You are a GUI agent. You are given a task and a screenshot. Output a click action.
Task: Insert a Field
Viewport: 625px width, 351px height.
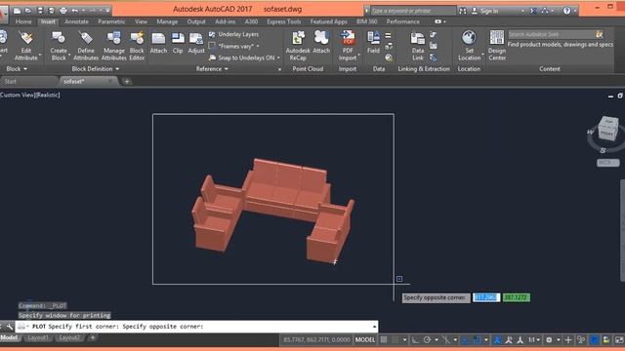coord(373,43)
